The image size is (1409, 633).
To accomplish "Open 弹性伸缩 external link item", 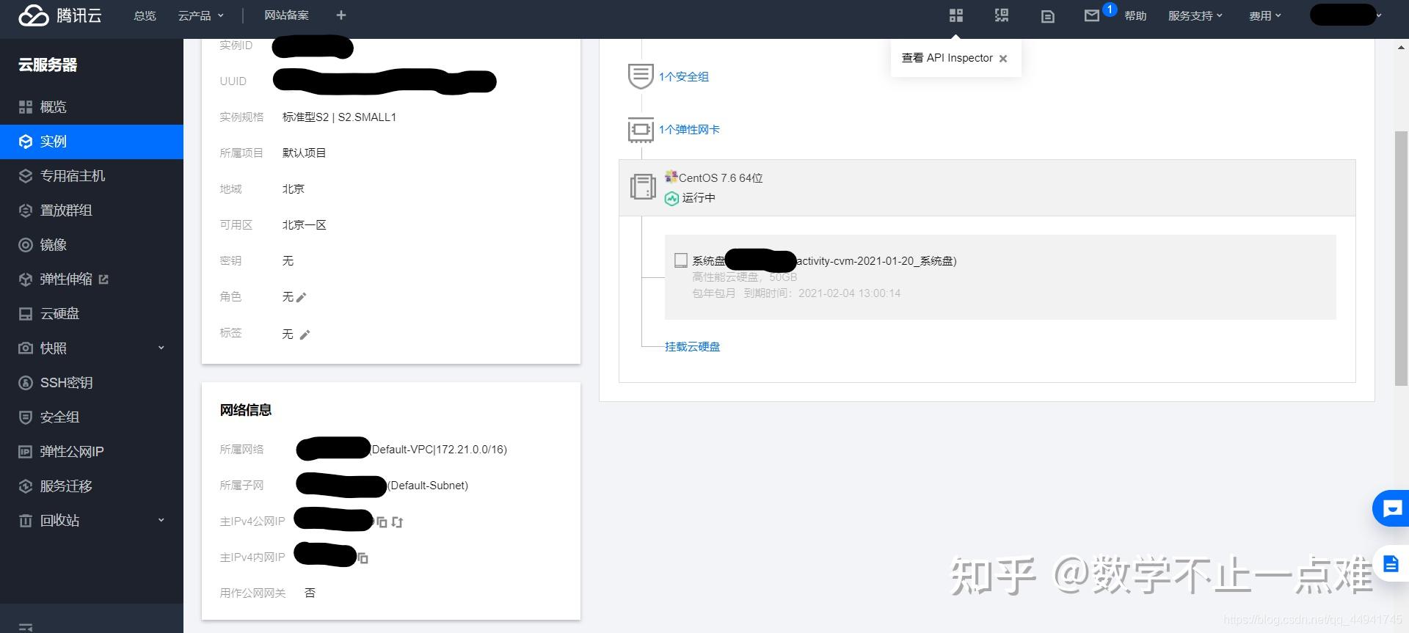I will pyautogui.click(x=92, y=279).
